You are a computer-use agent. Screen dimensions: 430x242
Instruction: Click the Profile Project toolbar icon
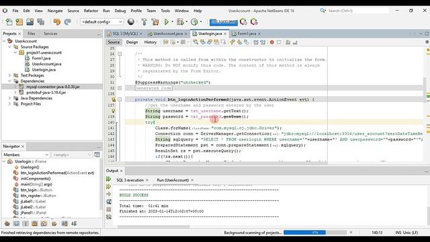194,22
